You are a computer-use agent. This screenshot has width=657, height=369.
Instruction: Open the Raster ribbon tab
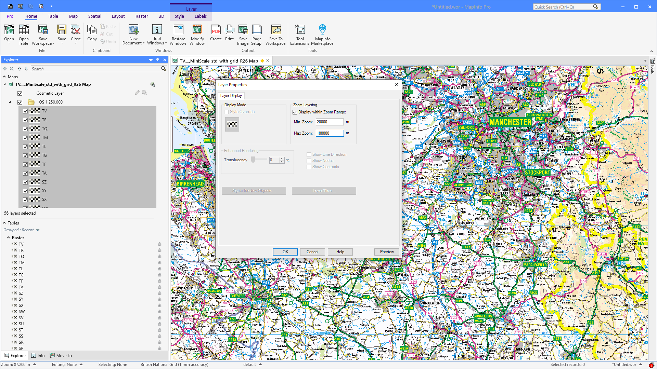pos(142,16)
